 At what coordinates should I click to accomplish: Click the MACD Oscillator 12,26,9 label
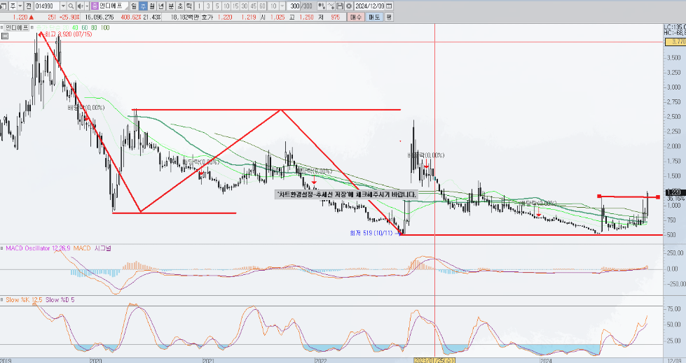38,248
